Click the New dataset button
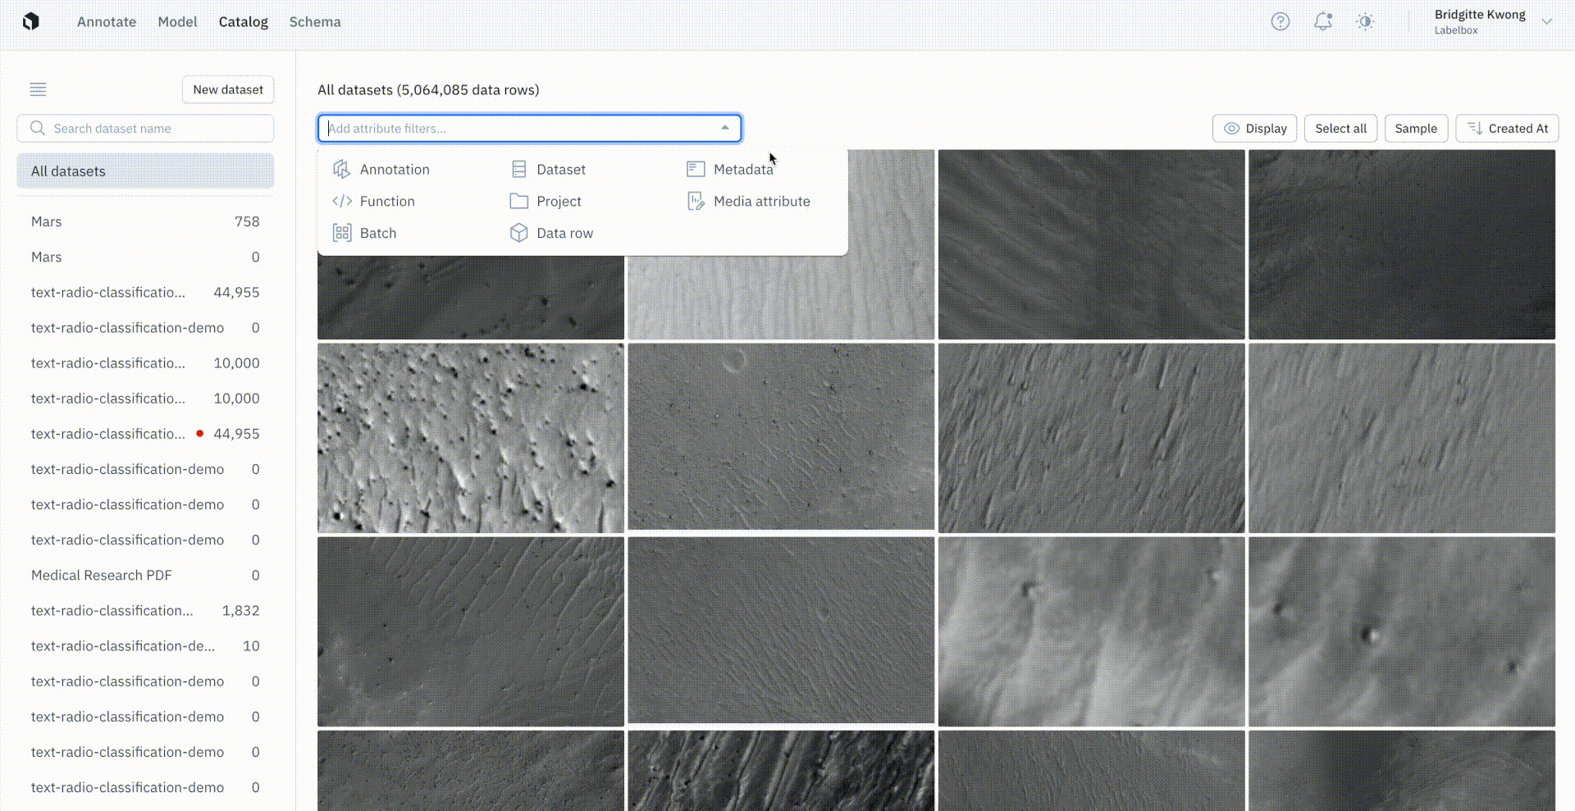This screenshot has width=1575, height=811. (x=228, y=89)
